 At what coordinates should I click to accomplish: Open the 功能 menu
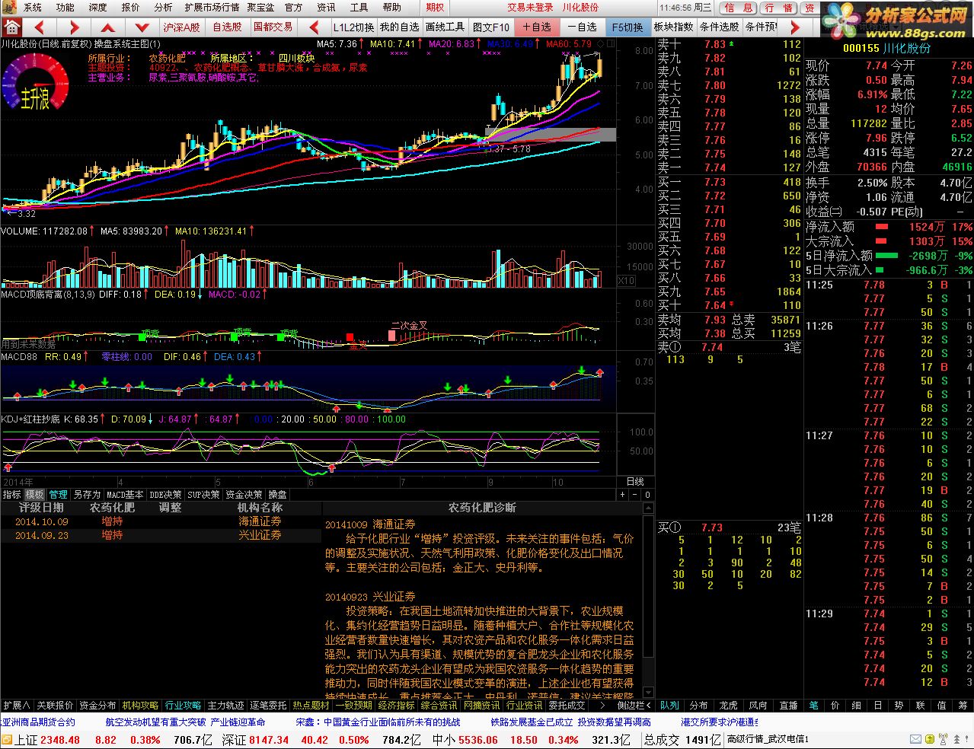click(x=65, y=7)
